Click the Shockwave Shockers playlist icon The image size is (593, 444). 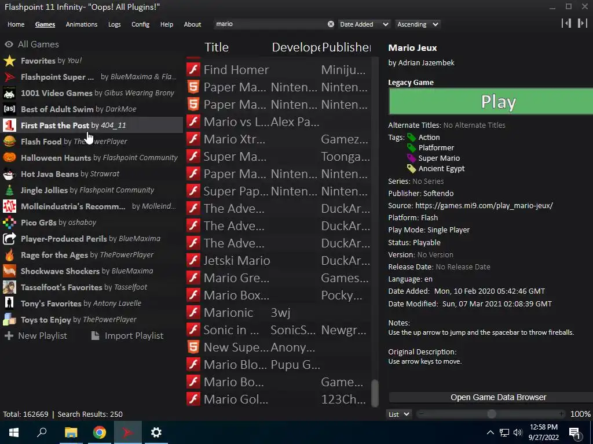click(9, 271)
